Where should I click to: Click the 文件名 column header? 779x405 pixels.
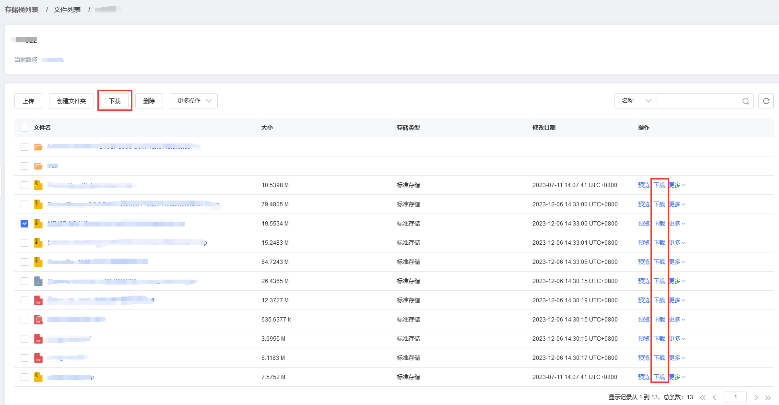pos(42,128)
